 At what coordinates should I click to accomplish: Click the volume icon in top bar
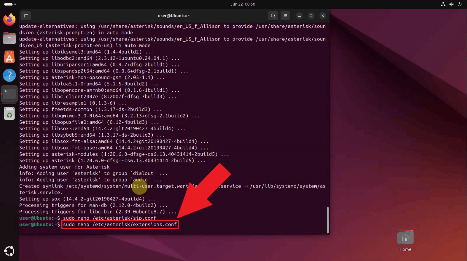coord(451,4)
